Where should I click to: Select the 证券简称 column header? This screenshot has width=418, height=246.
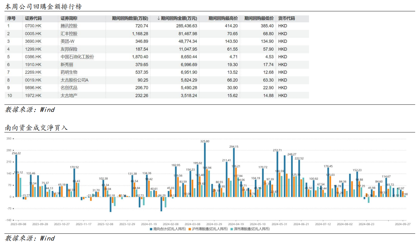pyautogui.click(x=69, y=19)
